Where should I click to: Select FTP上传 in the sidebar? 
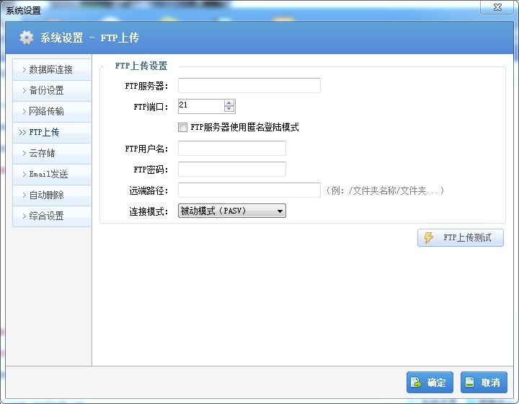point(52,132)
